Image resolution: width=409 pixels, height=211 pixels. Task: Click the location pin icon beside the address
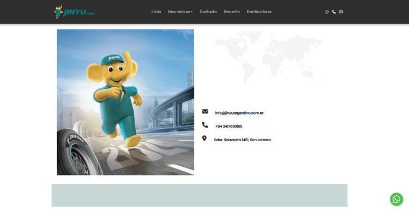204,138
